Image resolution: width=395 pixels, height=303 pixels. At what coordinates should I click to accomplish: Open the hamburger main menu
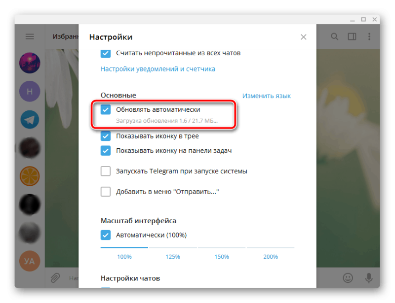pyautogui.click(x=30, y=37)
